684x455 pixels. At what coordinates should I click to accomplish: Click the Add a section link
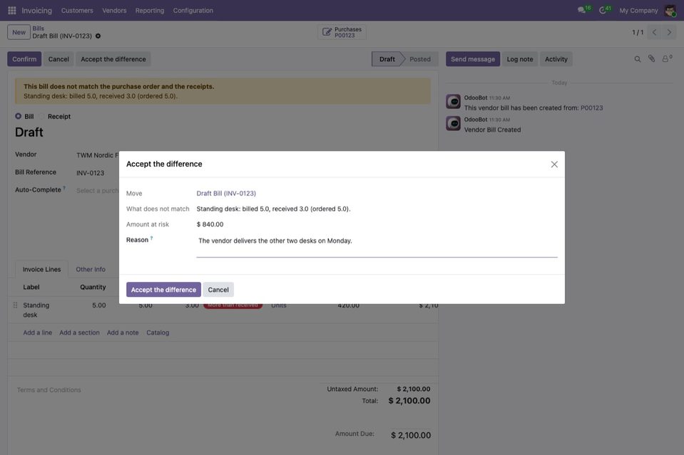coord(79,333)
